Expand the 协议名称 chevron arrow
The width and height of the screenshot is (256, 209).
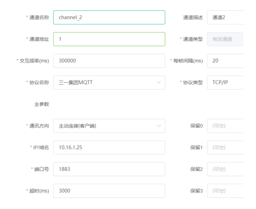159,82
